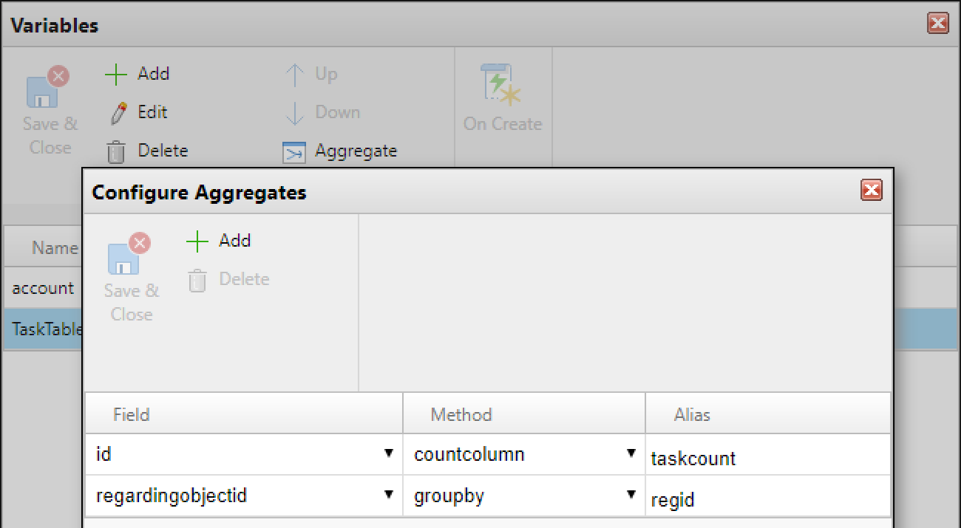Viewport: 961px width, 528px height.
Task: Click the Edit pencil icon in Variables
Action: point(118,113)
